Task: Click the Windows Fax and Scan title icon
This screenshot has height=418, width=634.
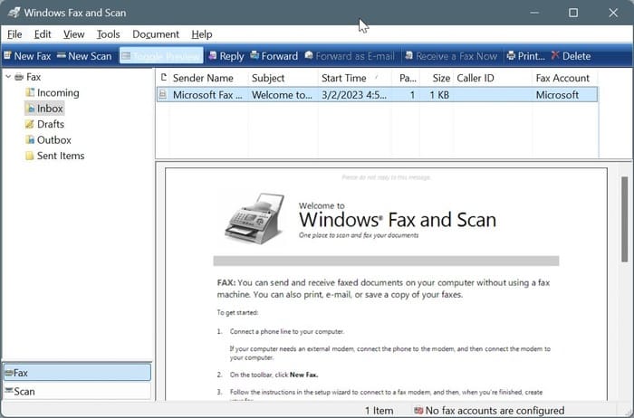Action: click(14, 13)
